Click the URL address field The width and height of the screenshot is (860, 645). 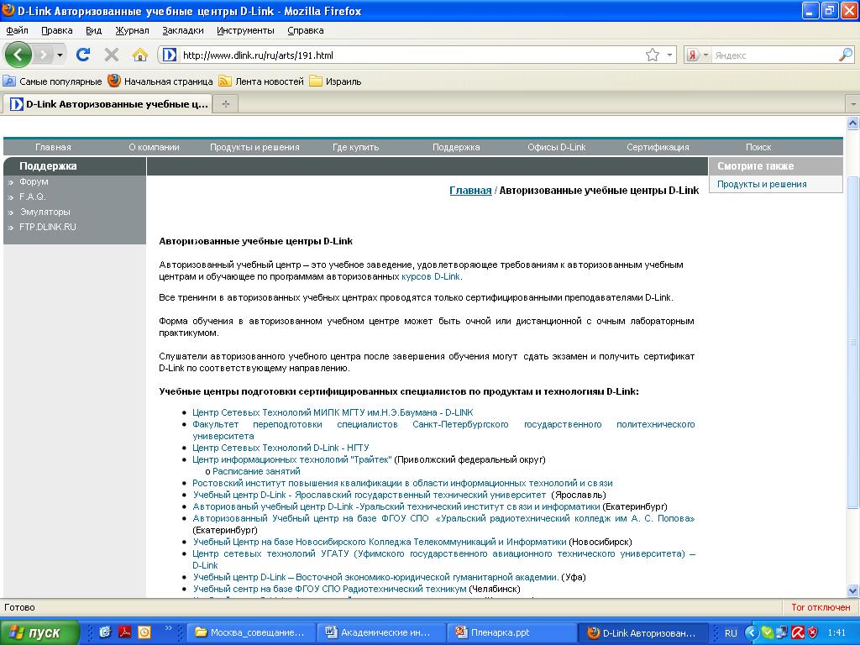click(412, 55)
